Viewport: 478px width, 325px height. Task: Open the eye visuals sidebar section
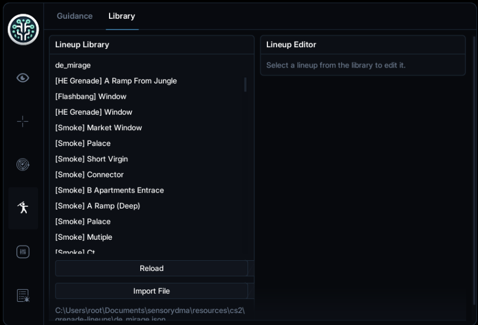[23, 78]
